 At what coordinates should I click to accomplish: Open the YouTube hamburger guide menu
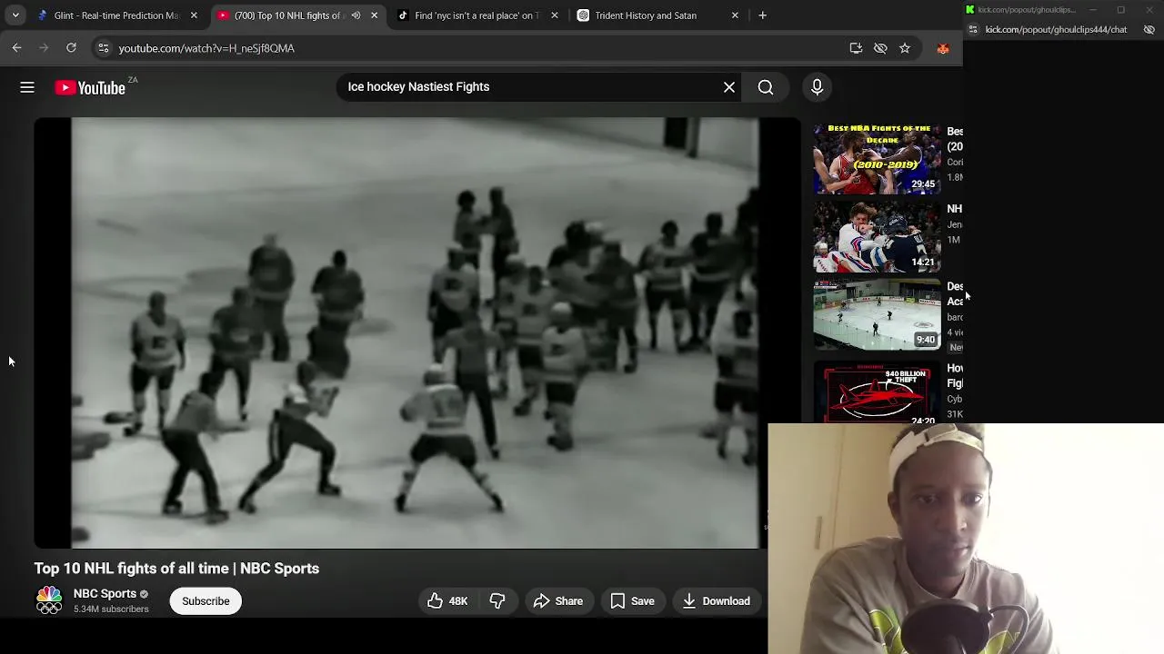[27, 87]
